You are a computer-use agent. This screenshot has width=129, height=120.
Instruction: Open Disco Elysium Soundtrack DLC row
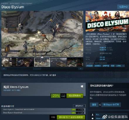click(x=43, y=113)
